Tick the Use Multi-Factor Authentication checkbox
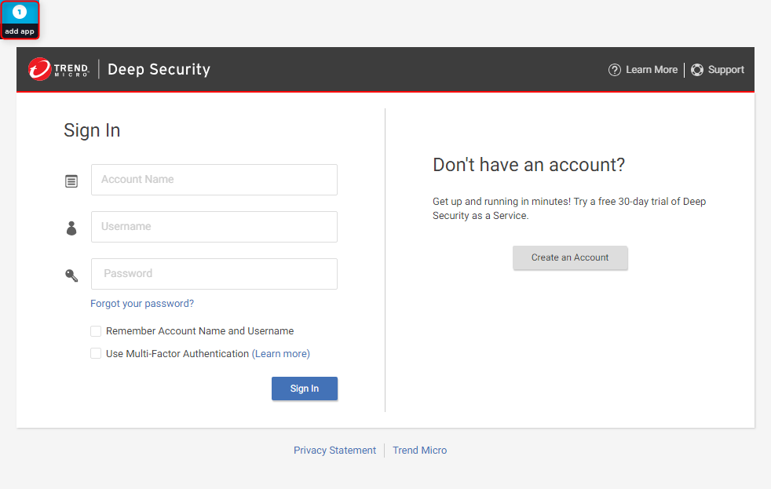This screenshot has height=489, width=771. (x=96, y=353)
